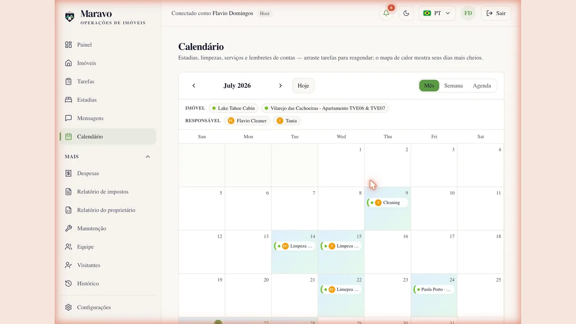Open Cleaning task on July 9
576x324 pixels.
[387, 203]
